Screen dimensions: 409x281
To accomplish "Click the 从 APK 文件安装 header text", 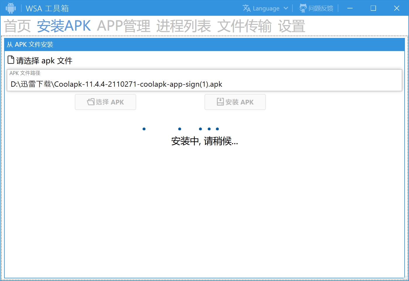I will coord(30,45).
